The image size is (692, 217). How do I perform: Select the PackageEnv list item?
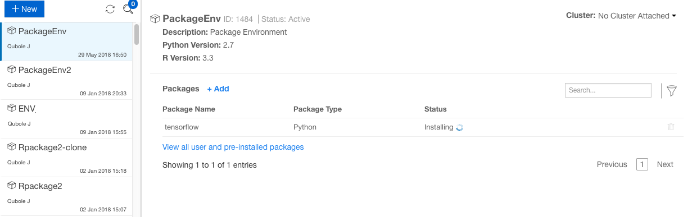tap(66, 41)
